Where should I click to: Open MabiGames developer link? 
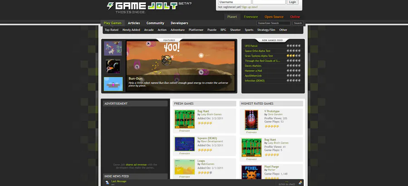coord(208,164)
